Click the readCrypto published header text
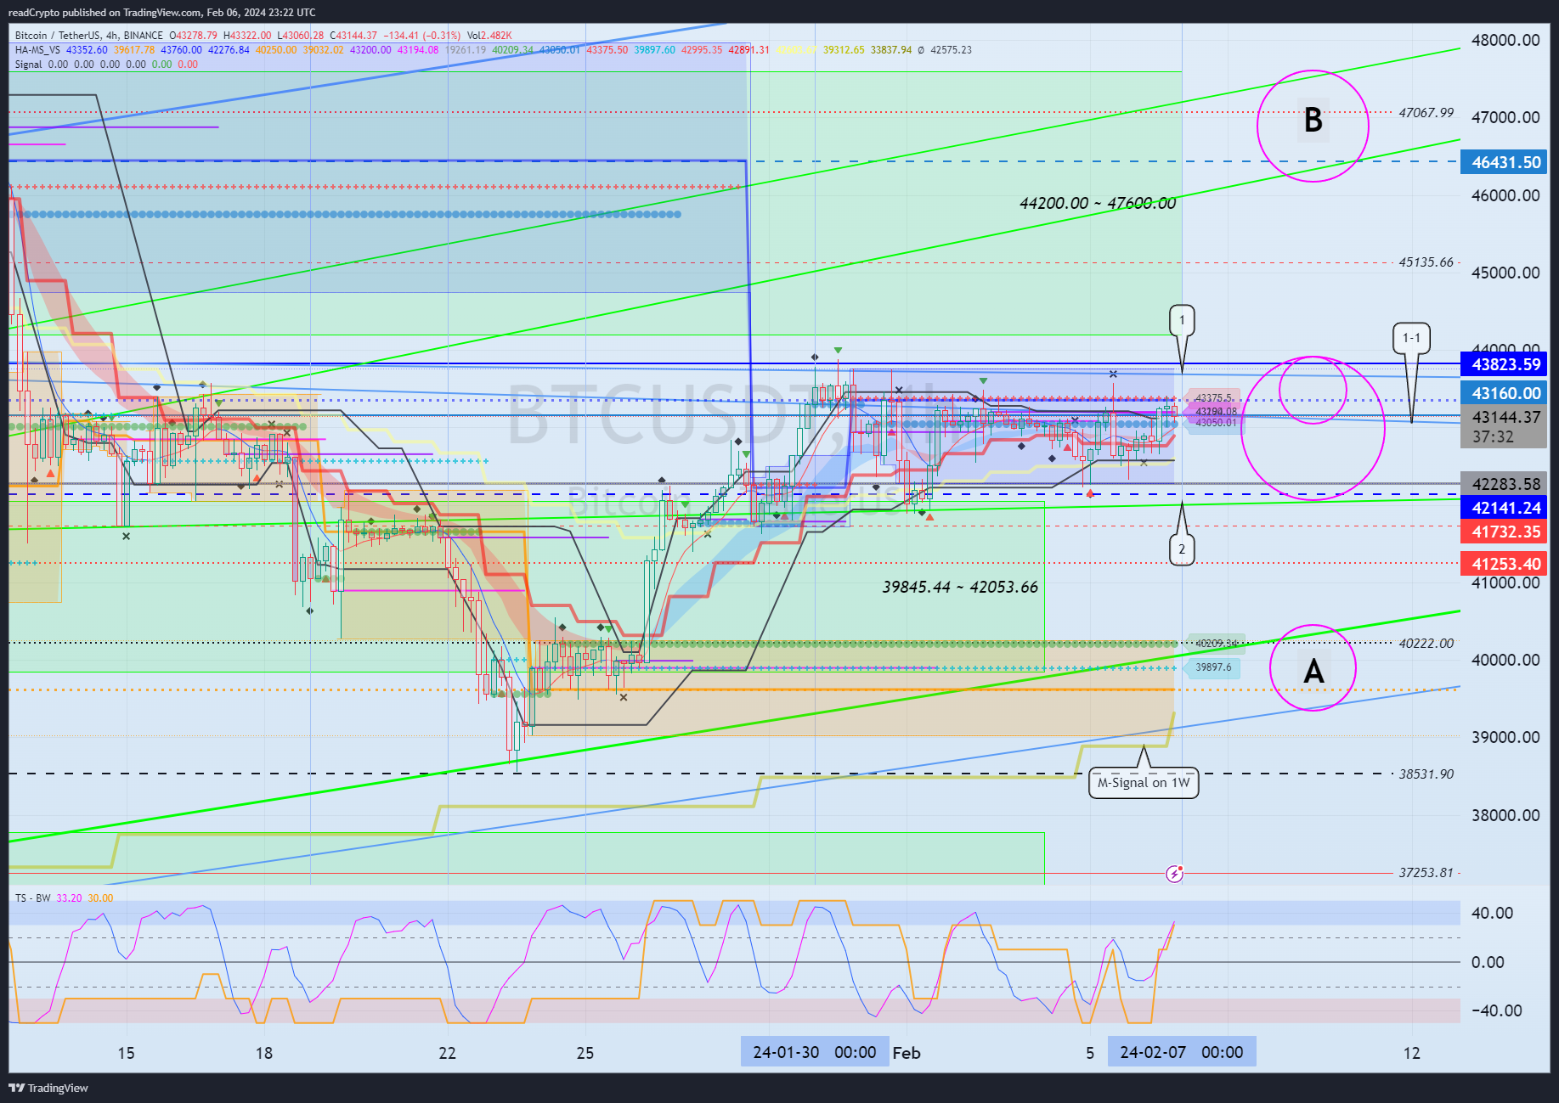 point(161,13)
